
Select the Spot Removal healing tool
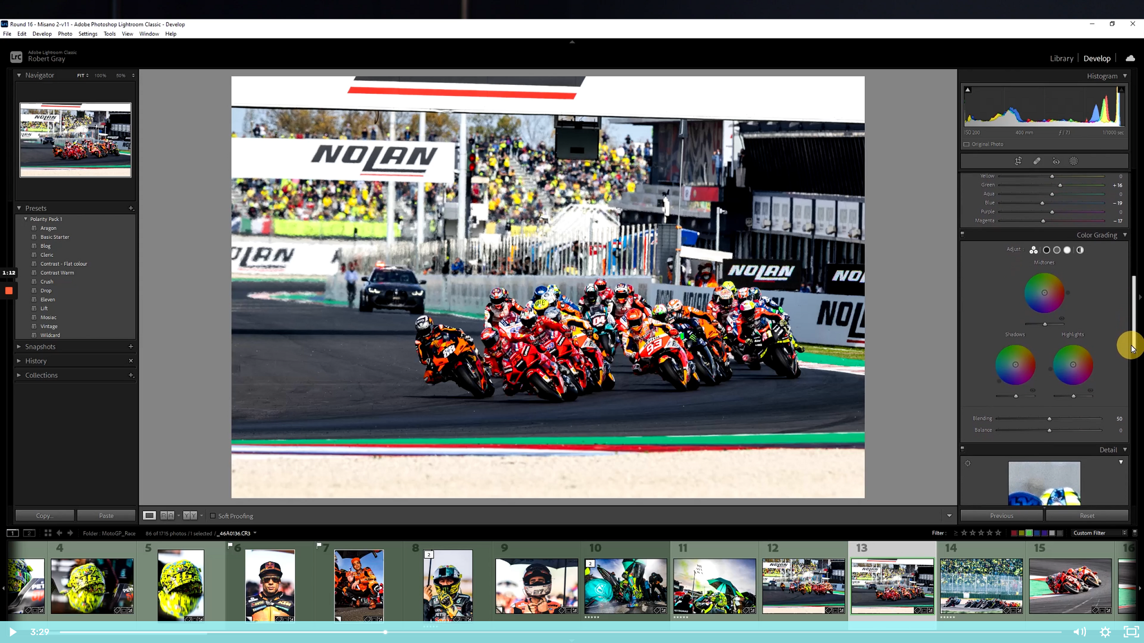[x=1037, y=161]
